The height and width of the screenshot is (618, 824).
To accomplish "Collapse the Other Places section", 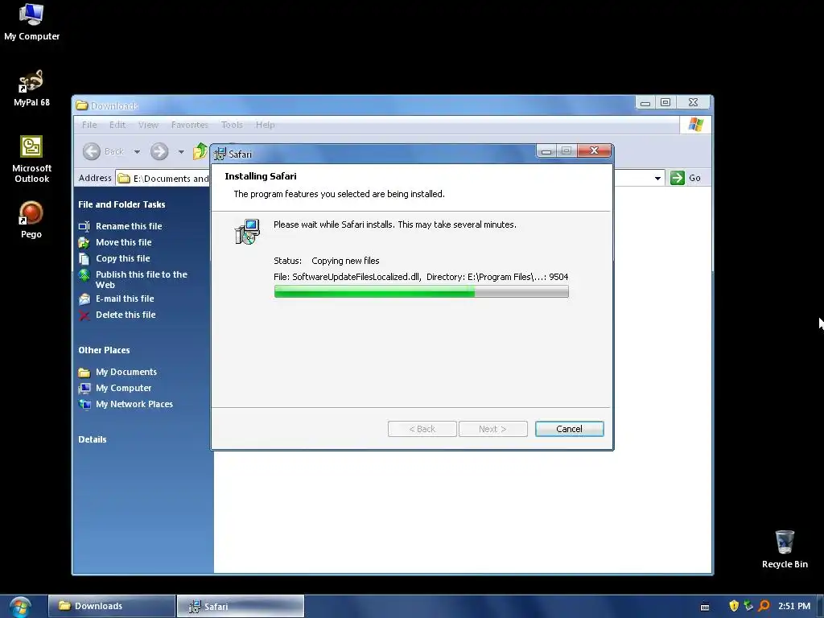I will click(104, 350).
